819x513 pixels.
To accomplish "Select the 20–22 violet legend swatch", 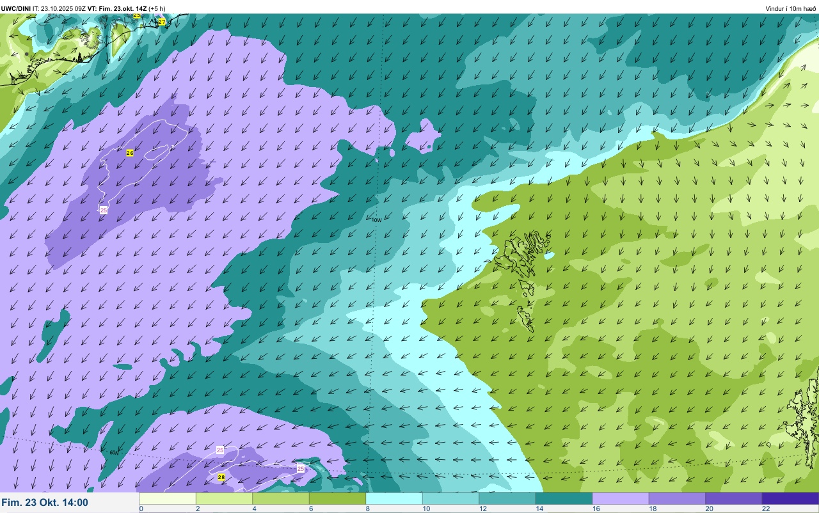I will pos(734,498).
